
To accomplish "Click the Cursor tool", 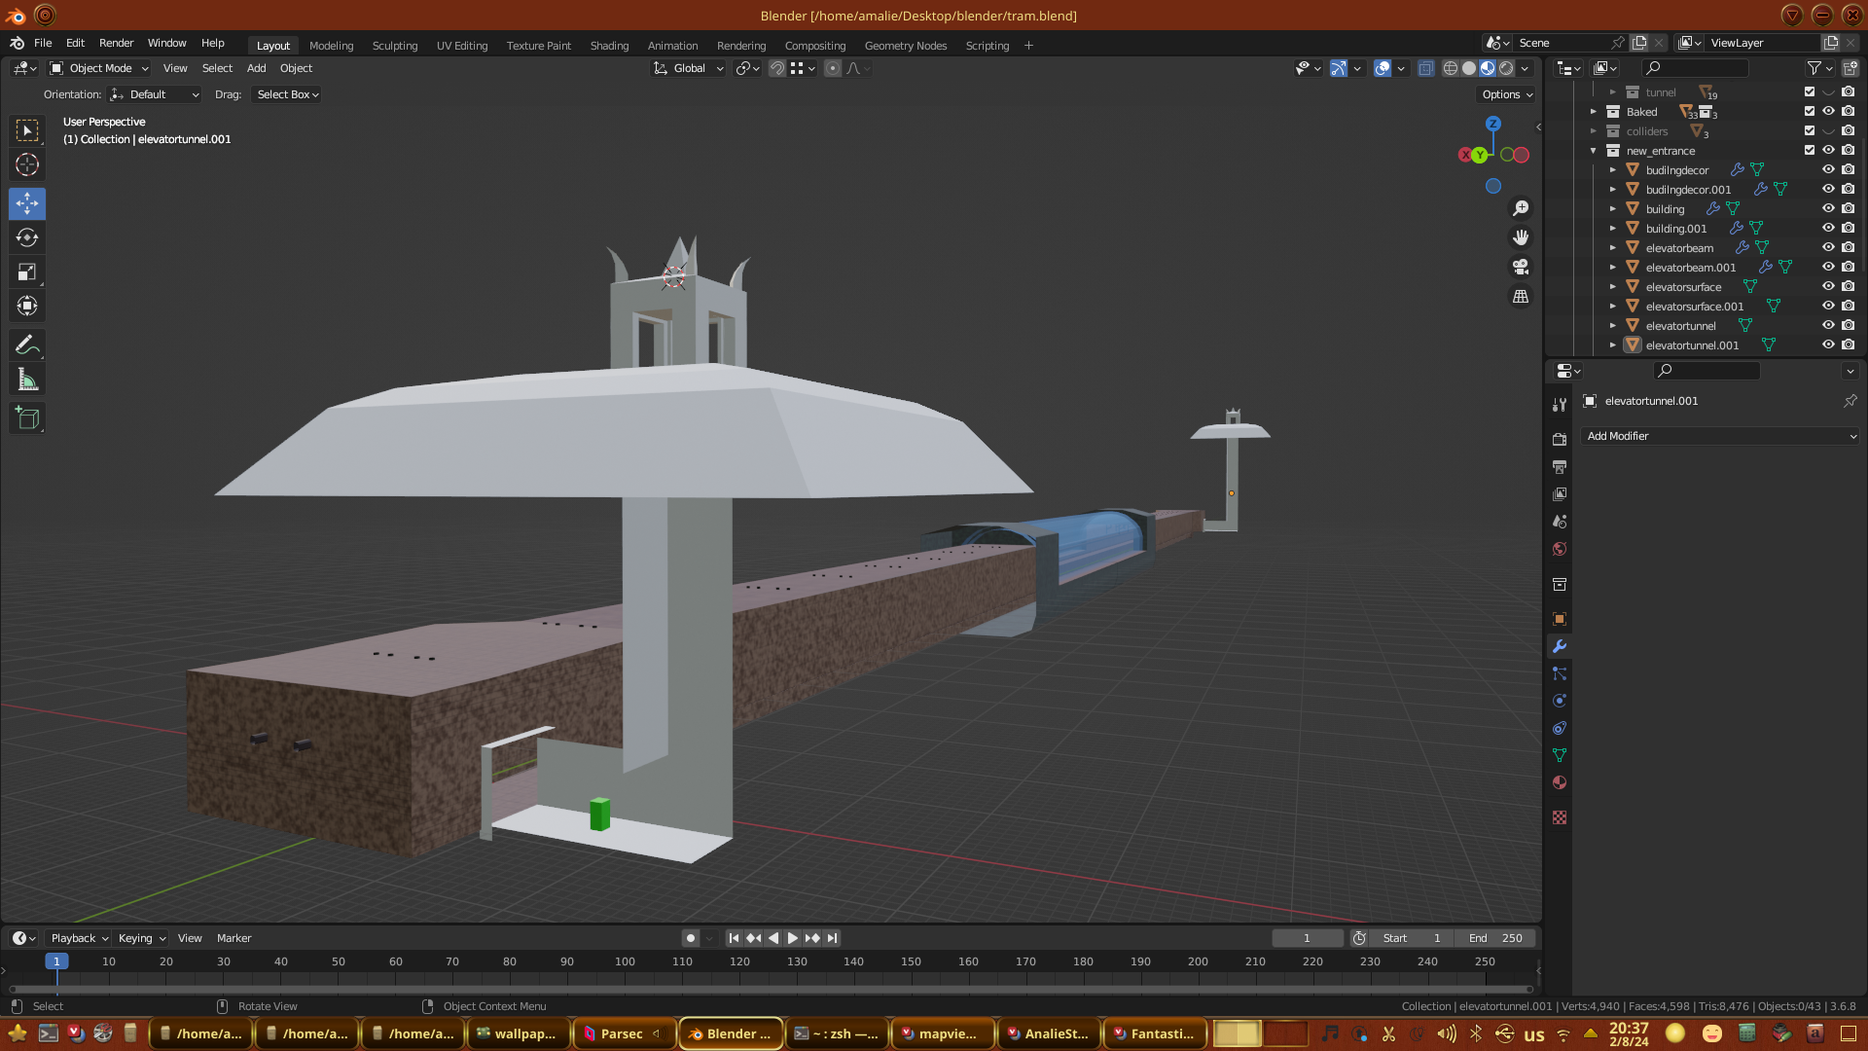I will pos(27,164).
